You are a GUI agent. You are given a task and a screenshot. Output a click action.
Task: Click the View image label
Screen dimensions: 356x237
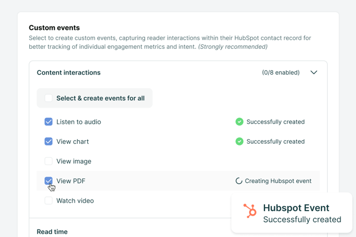[x=74, y=161]
